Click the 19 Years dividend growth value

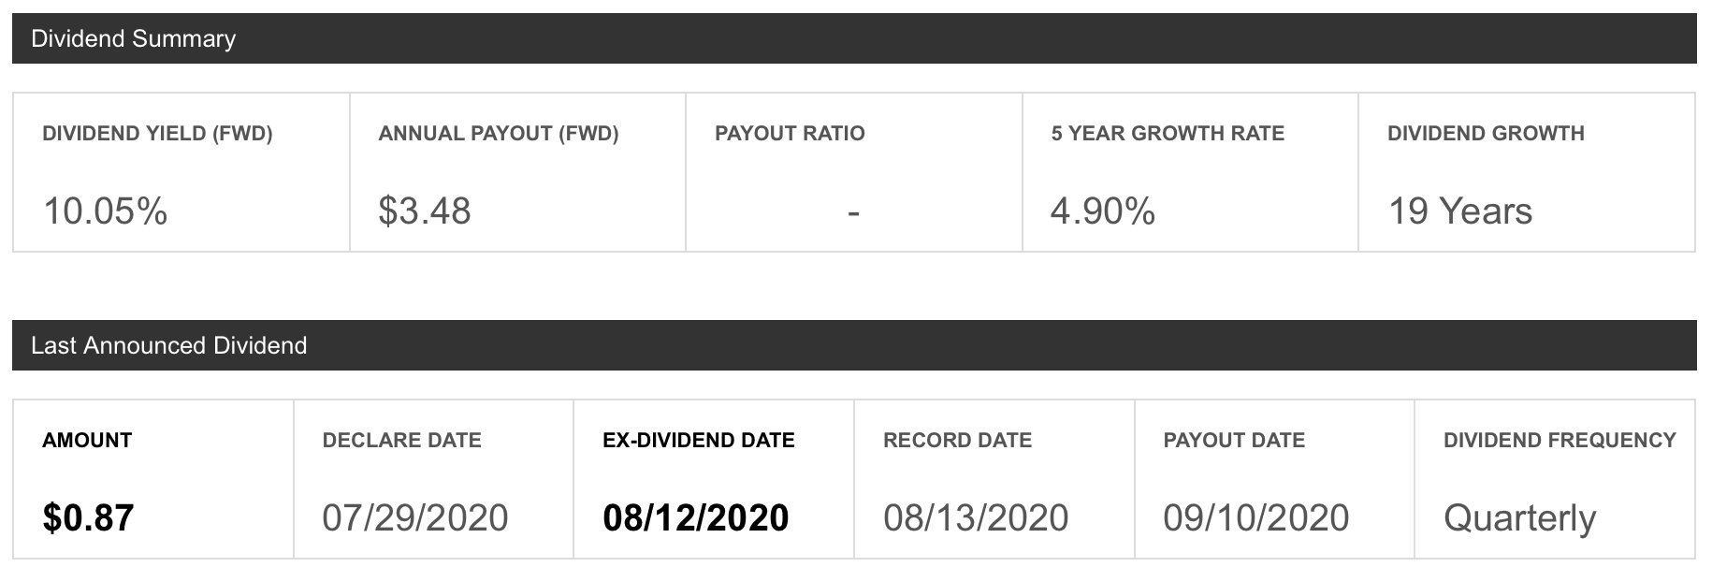(1460, 211)
